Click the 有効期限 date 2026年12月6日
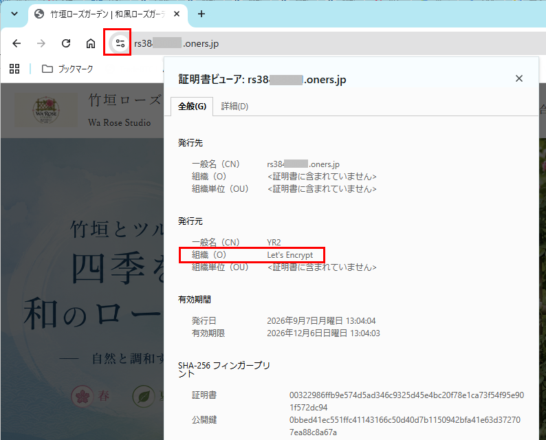 [x=323, y=333]
